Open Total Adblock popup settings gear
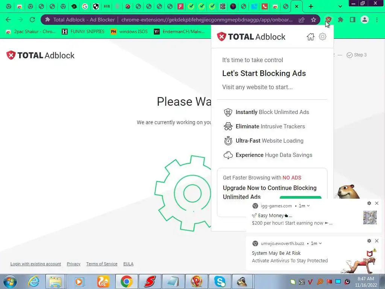Image resolution: width=385 pixels, height=289 pixels. coord(322,37)
